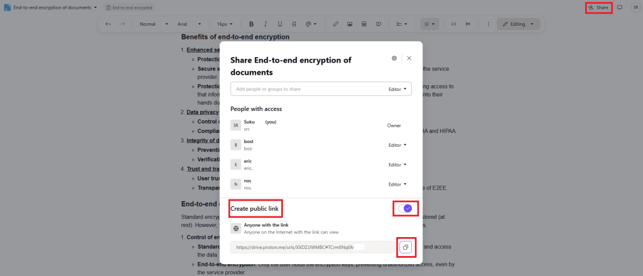Insert a link from the toolbar
The width and height of the screenshot is (643, 276).
(335, 24)
